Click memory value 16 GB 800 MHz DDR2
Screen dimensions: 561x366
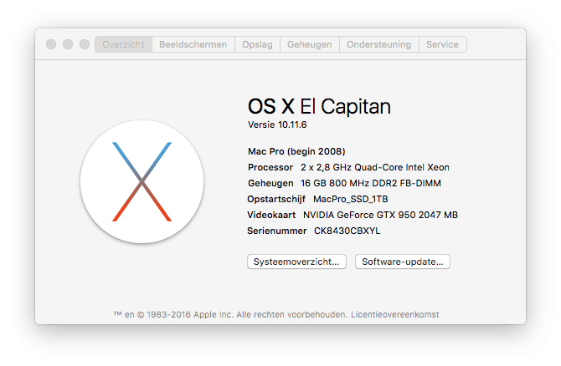tap(349, 183)
